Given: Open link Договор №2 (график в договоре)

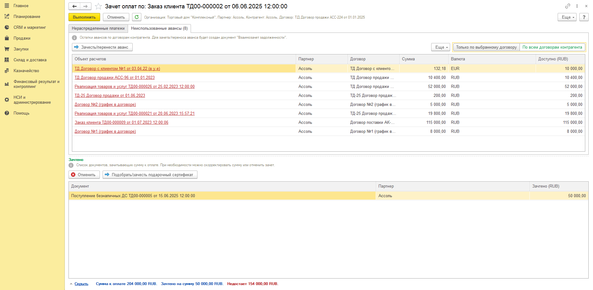Looking at the screenshot, I should (x=105, y=105).
